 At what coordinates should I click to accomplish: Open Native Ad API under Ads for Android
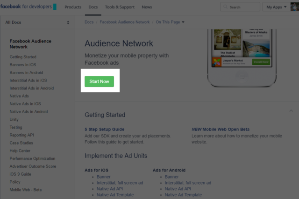(x=178, y=189)
